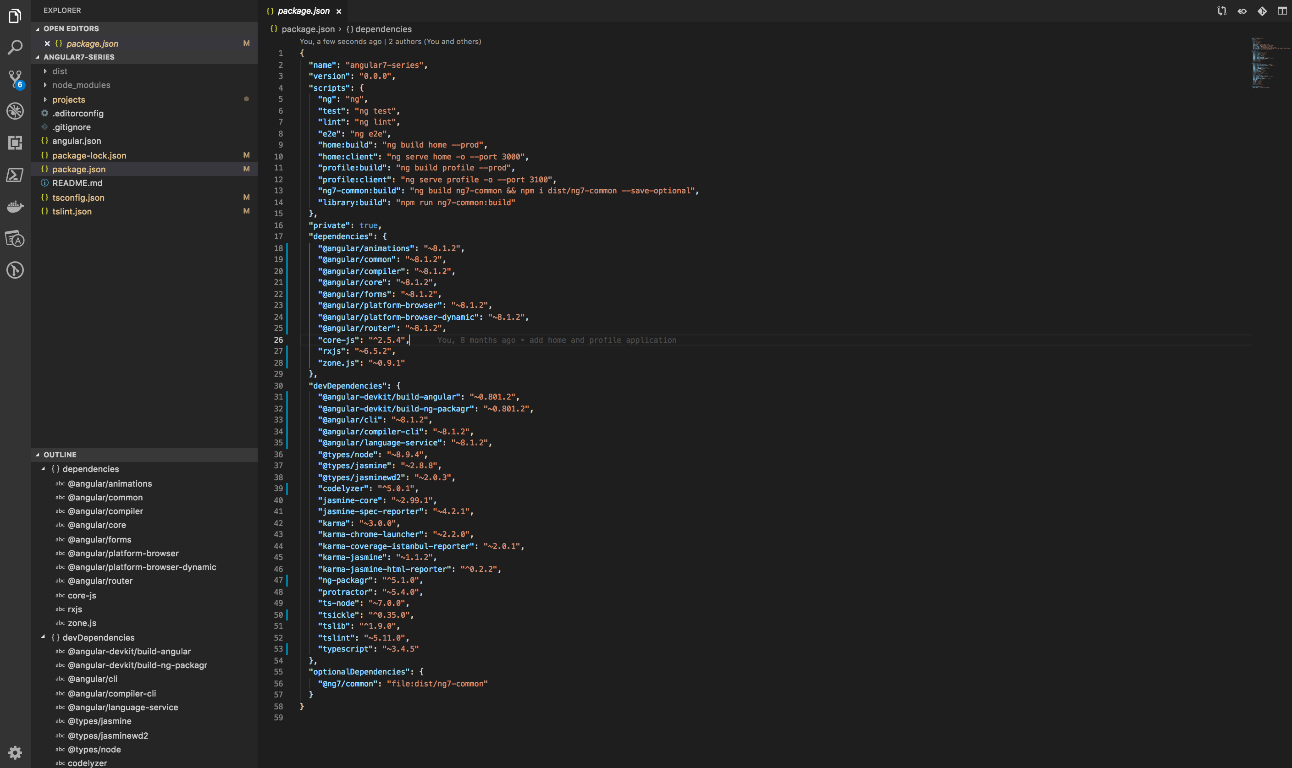Collapse dependencies node in the outline
This screenshot has width=1292, height=768.
click(x=44, y=468)
